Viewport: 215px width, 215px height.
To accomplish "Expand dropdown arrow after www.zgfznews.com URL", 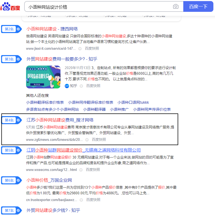I will click(x=87, y=140).
